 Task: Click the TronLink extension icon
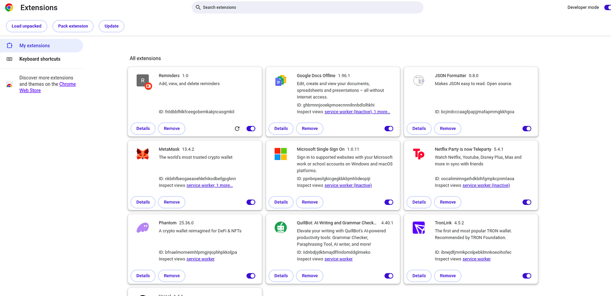[x=419, y=228]
